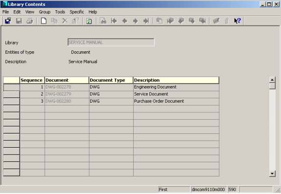Viewport: 281px width, 194px height.
Task: Open the View menu
Action: 29,12
